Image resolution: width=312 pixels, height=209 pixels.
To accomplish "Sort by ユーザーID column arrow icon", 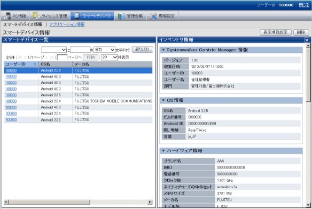I will tap(35, 64).
